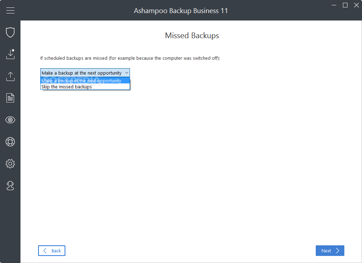362x263 pixels.
Task: Close the Ashampoo Backup Business window
Action: (356, 5)
